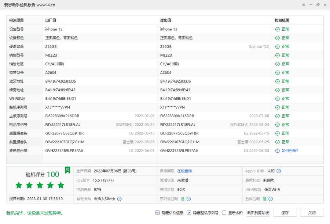This screenshot has height=224, width=330.
Task: Click the 检测项目 column header
Action: point(16,20)
